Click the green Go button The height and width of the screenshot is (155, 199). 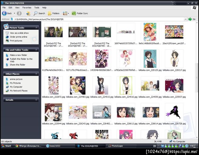pos(192,19)
